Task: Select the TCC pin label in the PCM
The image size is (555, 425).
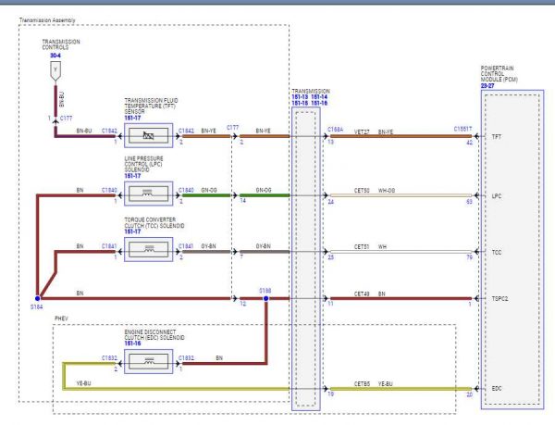Action: point(497,253)
